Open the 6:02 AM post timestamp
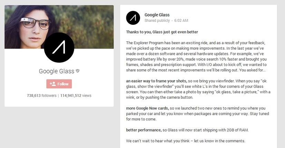 pyautogui.click(x=181, y=21)
